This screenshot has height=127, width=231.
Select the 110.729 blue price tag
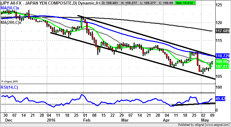tap(223, 56)
